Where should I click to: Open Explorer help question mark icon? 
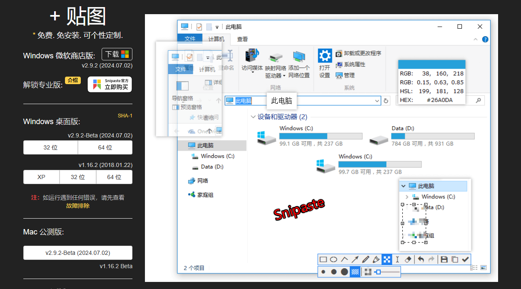pyautogui.click(x=485, y=39)
